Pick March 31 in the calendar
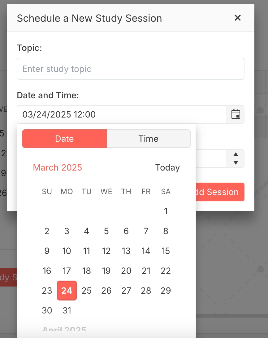This screenshot has width=268, height=338. (x=67, y=310)
